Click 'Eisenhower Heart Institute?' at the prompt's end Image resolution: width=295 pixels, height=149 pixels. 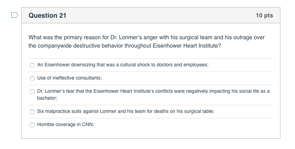click(188, 45)
